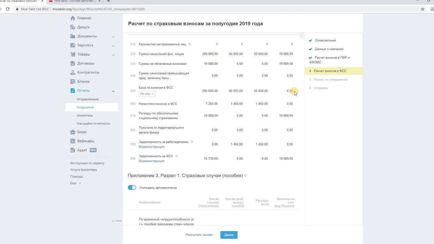
Task: Click the Бланки icon in sidebar
Action: pos(73,81)
